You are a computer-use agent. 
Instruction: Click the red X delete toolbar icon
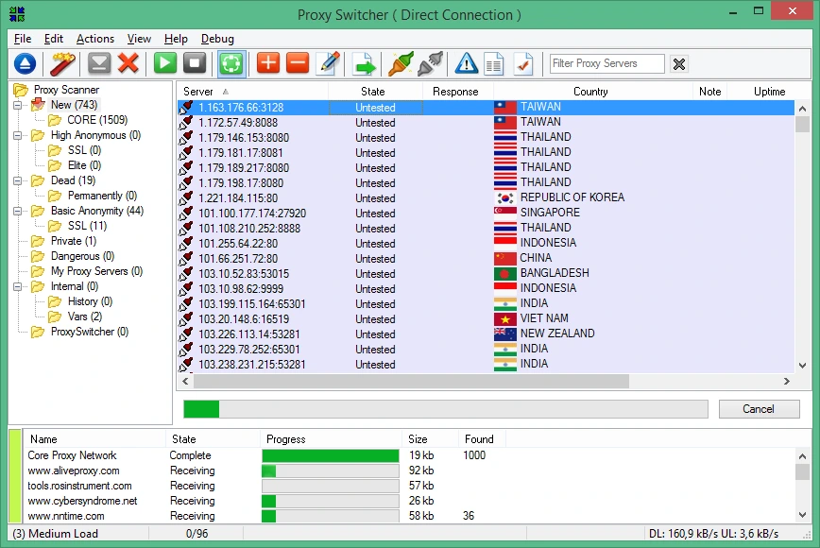click(128, 64)
